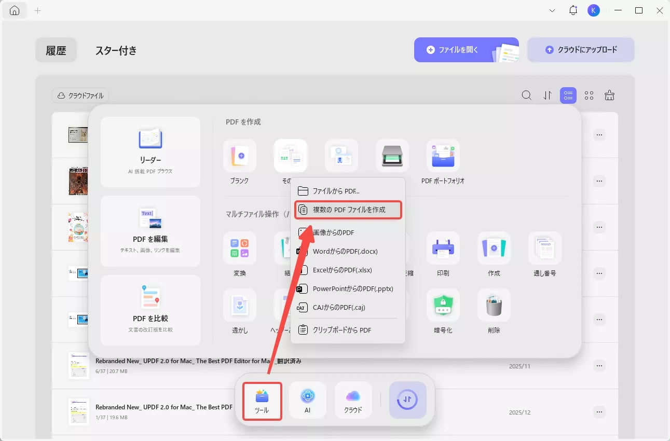Viewport: 670px width, 441px height.
Task: Click the create-PDF icon right of ブランク
Action: click(291, 156)
